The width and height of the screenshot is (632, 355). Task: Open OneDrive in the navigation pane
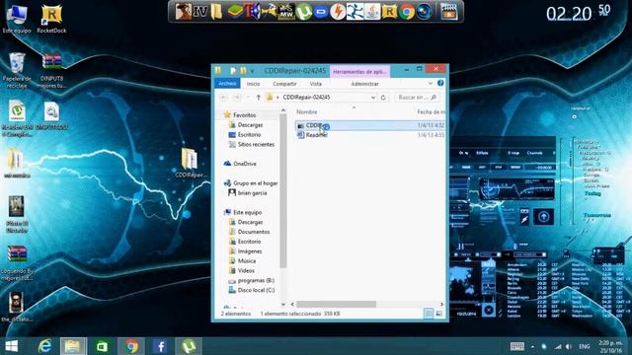tap(244, 164)
